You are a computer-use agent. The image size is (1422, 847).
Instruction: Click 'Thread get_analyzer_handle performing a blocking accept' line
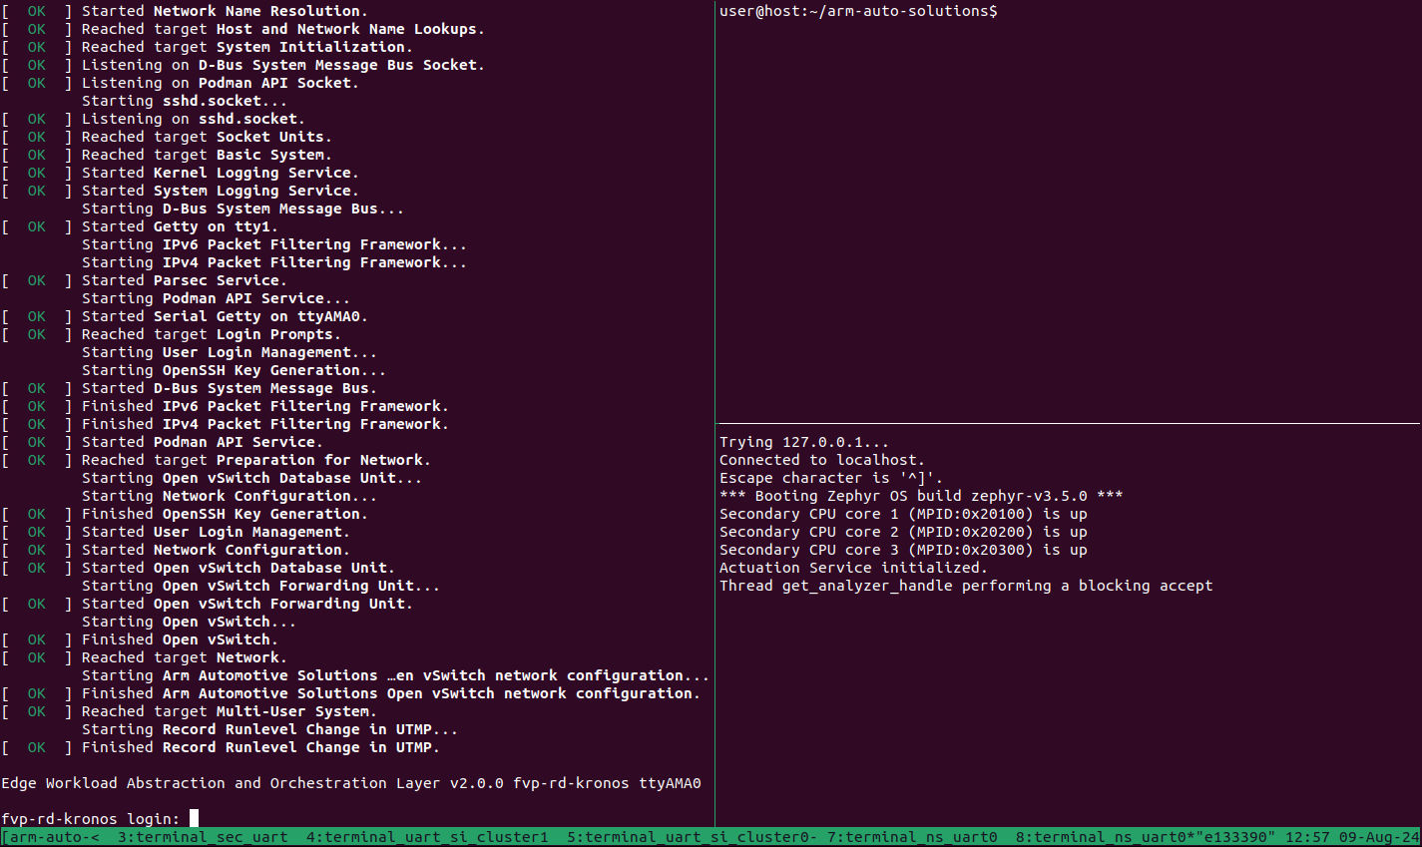(x=966, y=586)
